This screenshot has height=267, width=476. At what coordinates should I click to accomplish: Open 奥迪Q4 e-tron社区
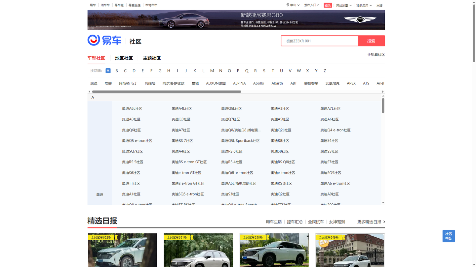pos(335,130)
